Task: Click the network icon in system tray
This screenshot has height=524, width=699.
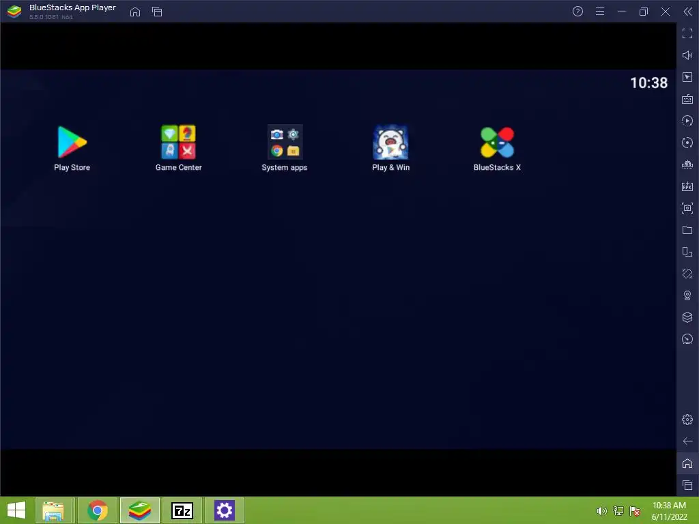Action: coord(618,511)
